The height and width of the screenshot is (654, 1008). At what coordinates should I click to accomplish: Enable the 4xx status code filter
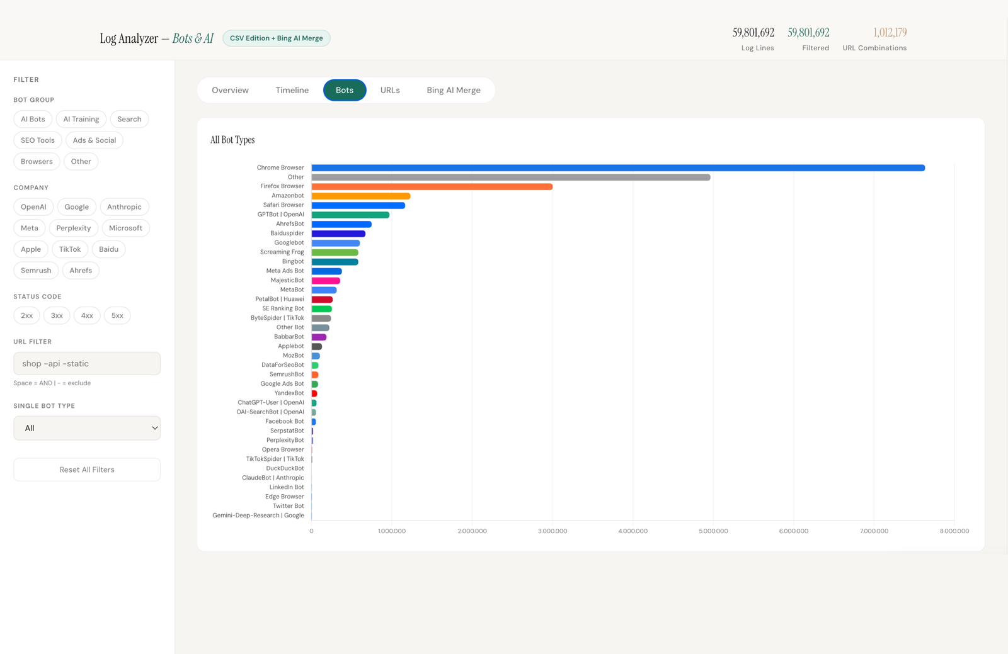coord(87,315)
